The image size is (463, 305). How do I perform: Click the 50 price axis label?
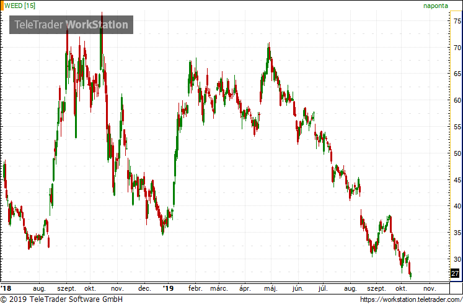[x=457, y=153]
